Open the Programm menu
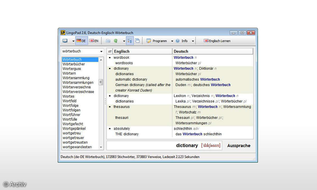317x190 pixels. [x=157, y=41]
